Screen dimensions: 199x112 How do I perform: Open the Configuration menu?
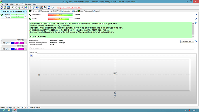click(x=27, y=4)
